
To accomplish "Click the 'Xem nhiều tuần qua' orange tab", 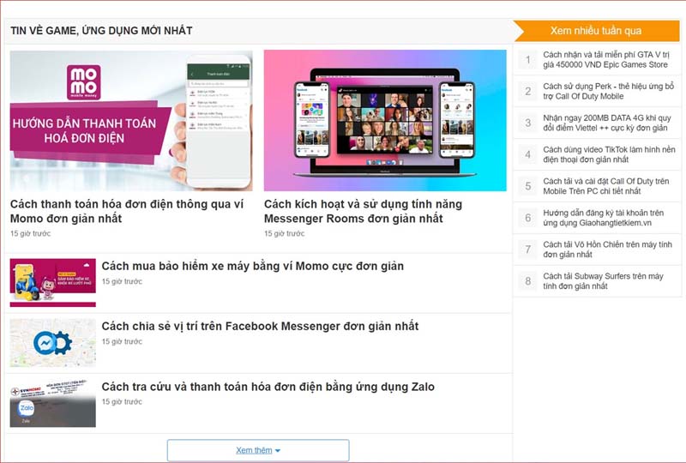I will click(596, 31).
